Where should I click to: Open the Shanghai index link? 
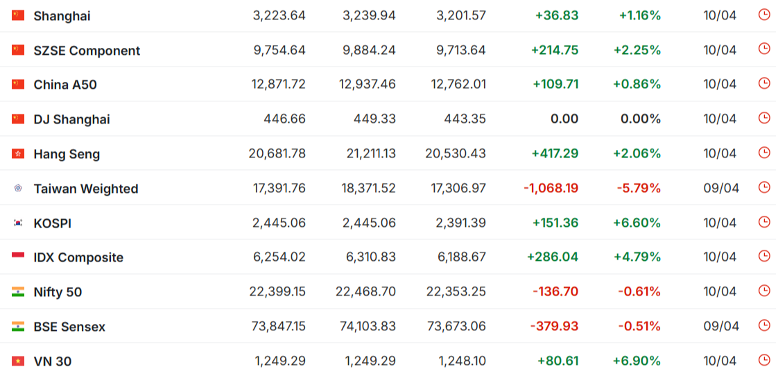[62, 16]
